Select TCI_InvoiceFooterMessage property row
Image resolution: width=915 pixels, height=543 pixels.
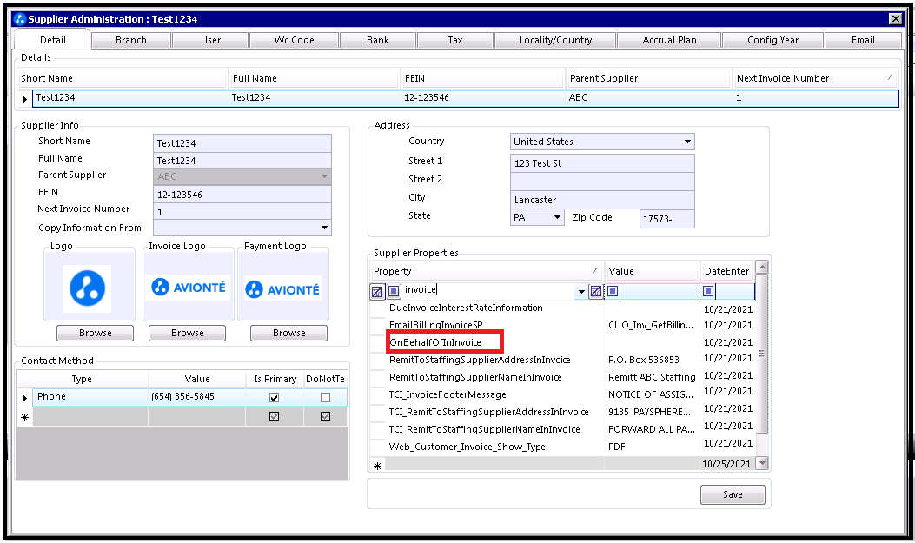[448, 394]
